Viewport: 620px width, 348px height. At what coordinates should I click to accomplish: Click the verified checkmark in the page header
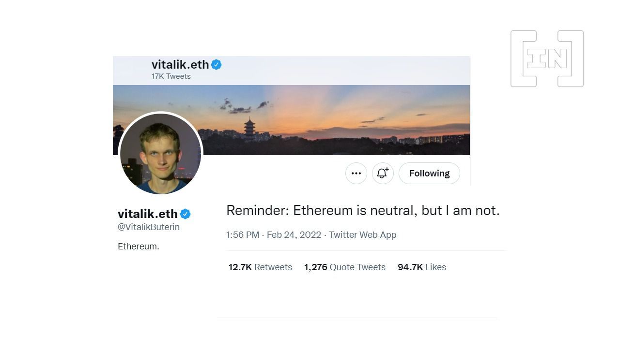point(217,64)
